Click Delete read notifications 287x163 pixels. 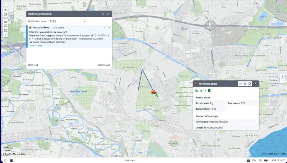click(104, 65)
